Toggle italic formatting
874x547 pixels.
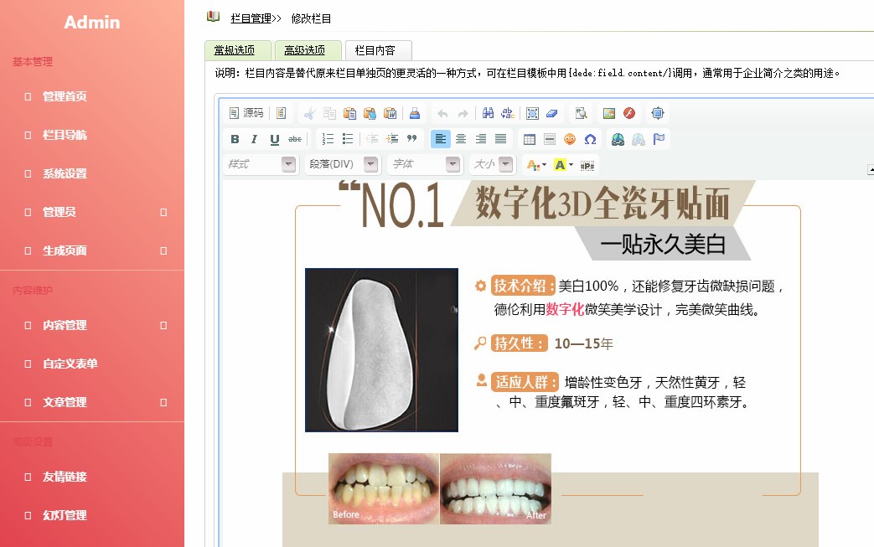click(x=253, y=139)
